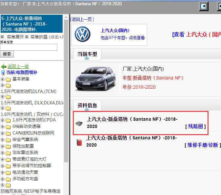Click the Volkswagen logo icon
The height and width of the screenshot is (195, 221).
point(82,34)
